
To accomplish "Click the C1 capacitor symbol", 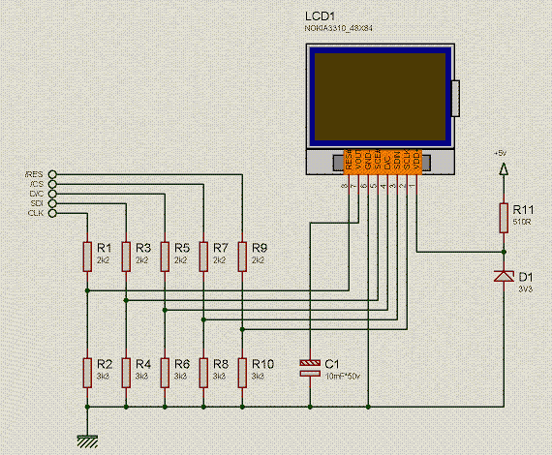I will click(310, 368).
